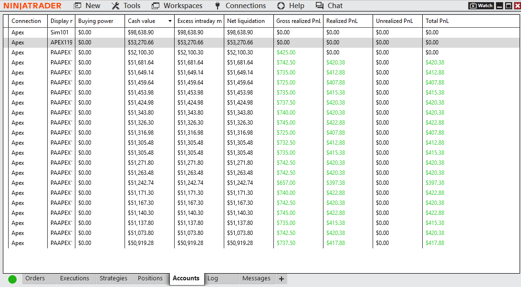Click the Tools wrench icon
Viewport: 521px width, 287px height.
(115, 6)
